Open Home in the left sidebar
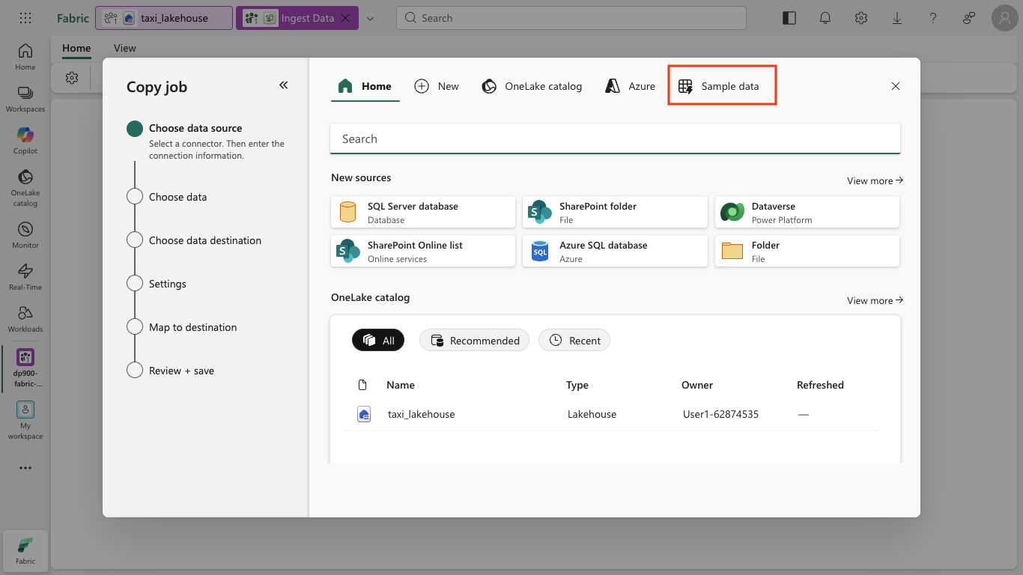Screen dimensions: 1023x575 point(25,57)
